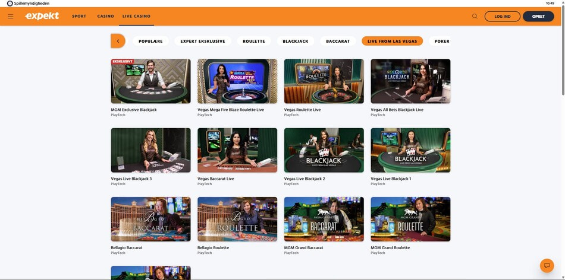
Task: Click the 'Vegas Roulette Live' title text
Action: (x=302, y=110)
